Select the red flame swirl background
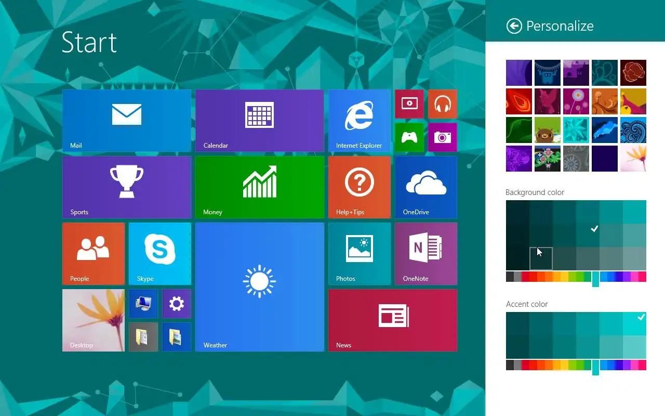Image resolution: width=665 pixels, height=416 pixels. [519, 101]
